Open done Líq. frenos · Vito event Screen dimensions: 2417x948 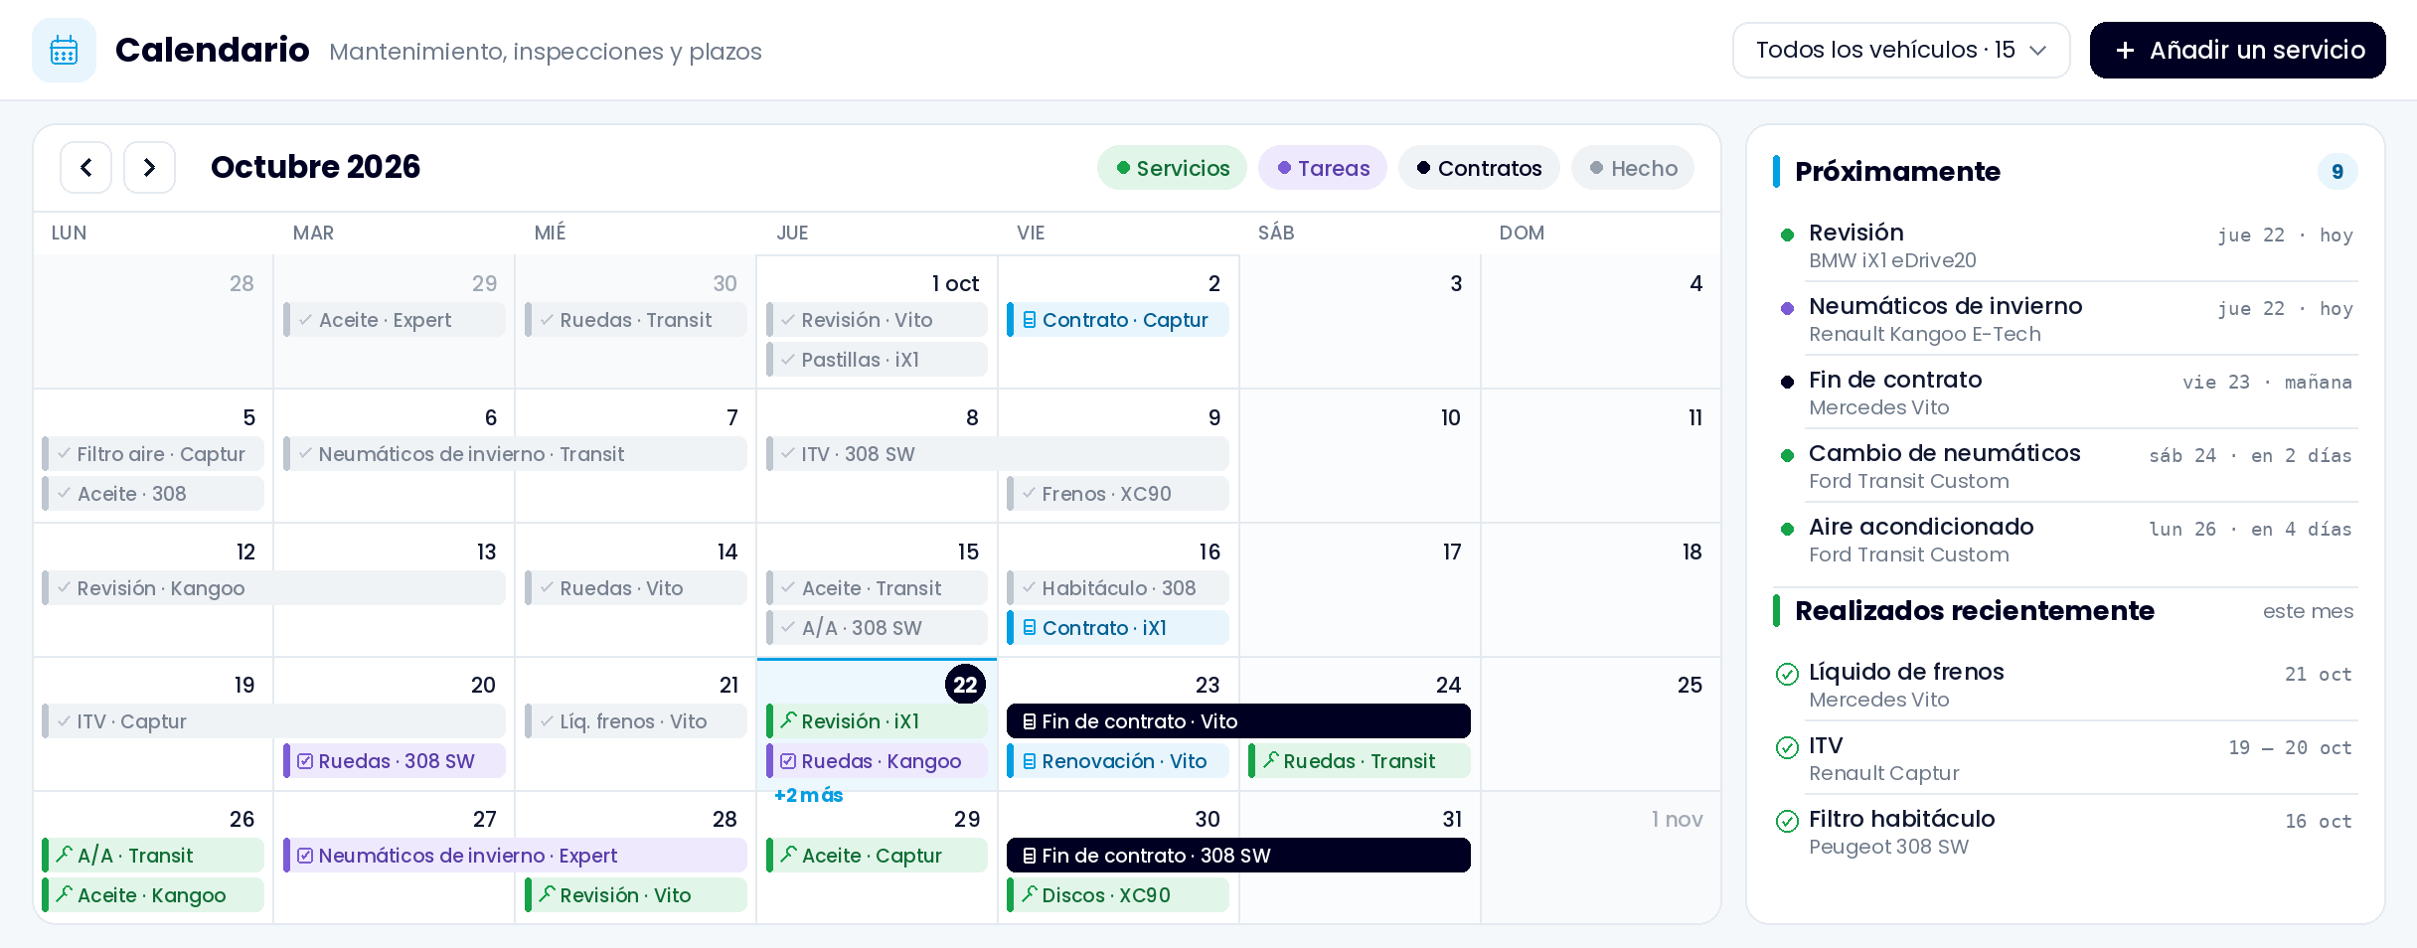point(636,721)
